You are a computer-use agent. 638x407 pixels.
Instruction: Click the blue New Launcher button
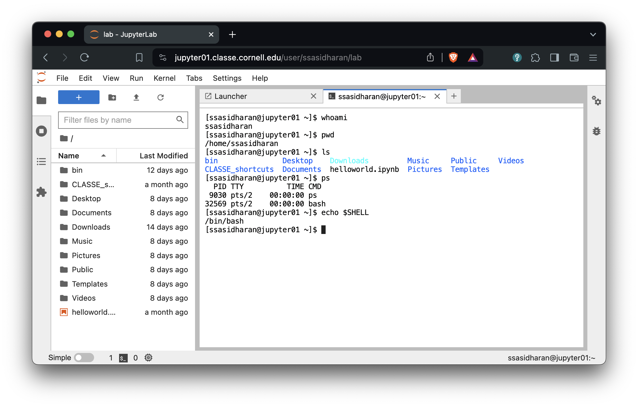pyautogui.click(x=79, y=97)
